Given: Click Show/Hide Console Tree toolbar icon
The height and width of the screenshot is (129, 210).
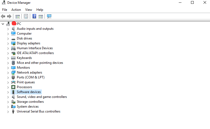Looking at the screenshot, I should click(18, 16).
